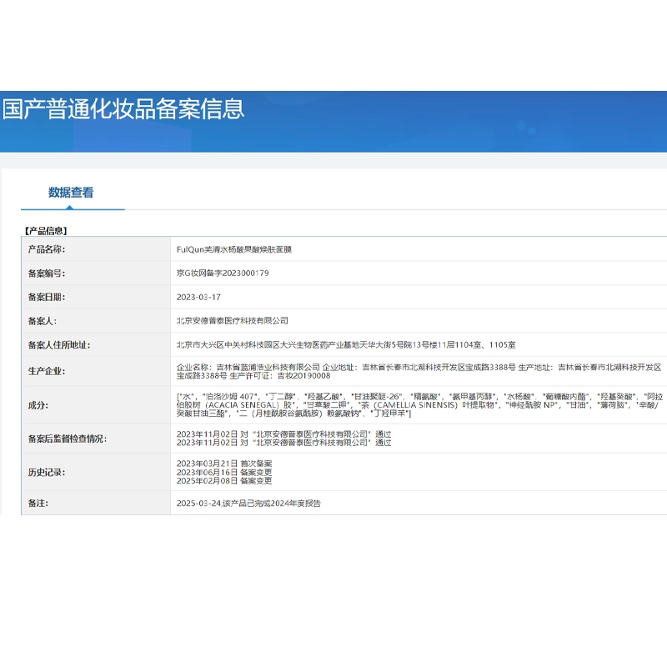Click the 生产企业 label cell
Image resolution: width=667 pixels, height=667 pixels.
coord(96,371)
